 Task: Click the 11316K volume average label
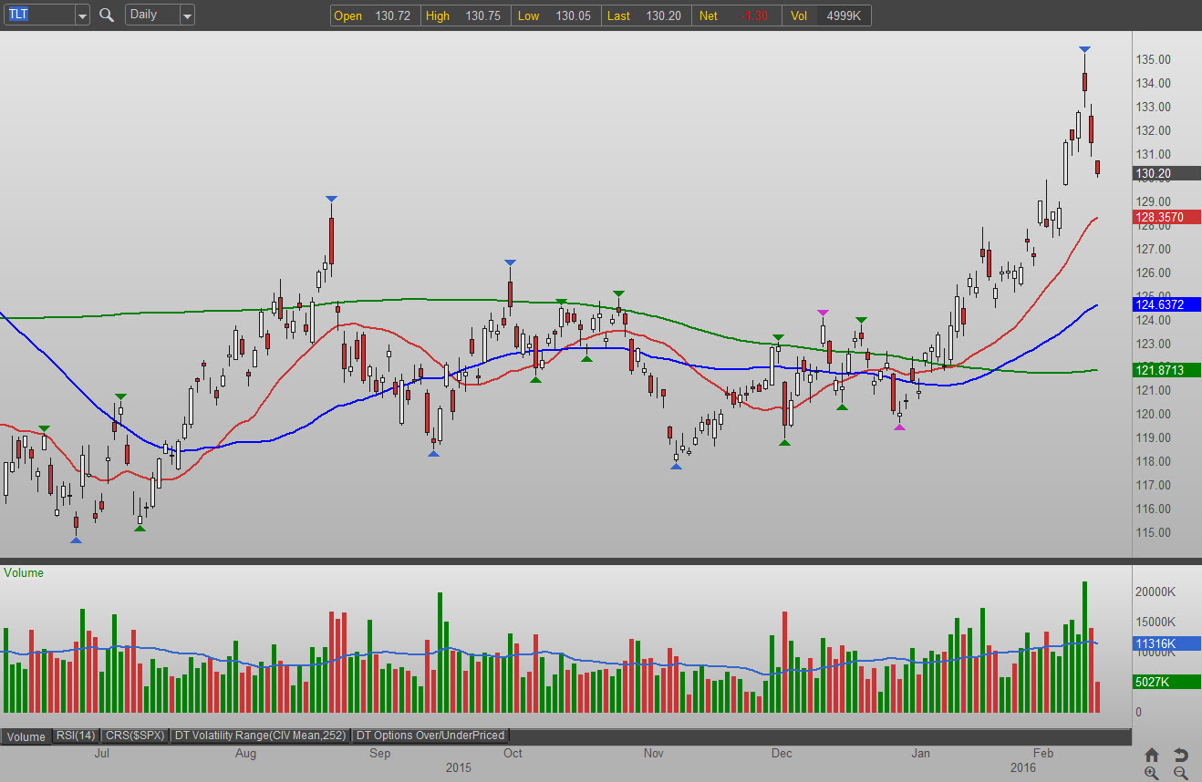coord(1166,643)
